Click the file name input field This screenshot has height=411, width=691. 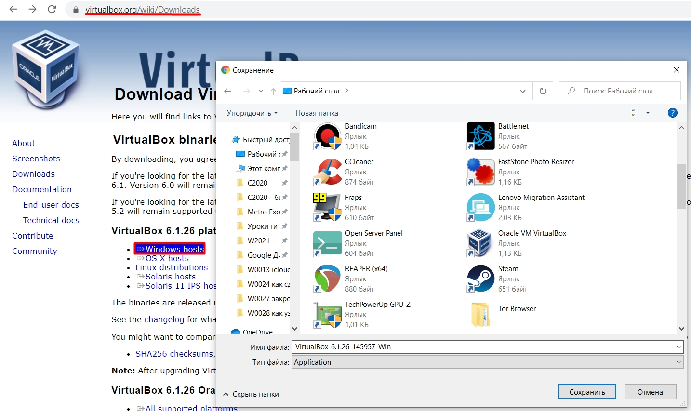point(483,347)
